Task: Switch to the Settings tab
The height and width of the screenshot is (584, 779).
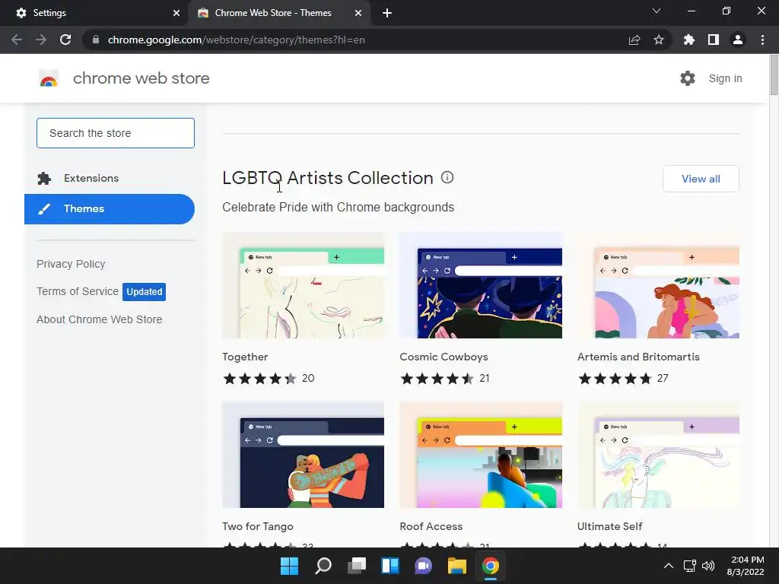Action: coord(94,13)
